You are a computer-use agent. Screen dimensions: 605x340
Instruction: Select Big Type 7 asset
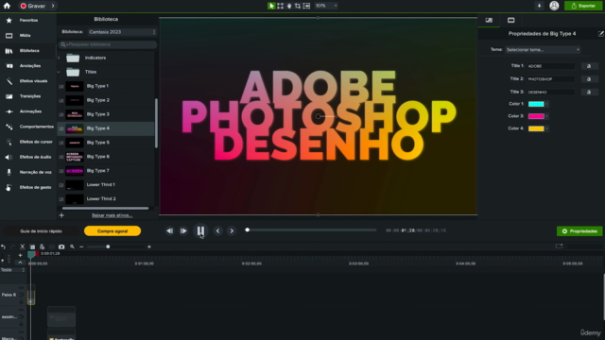[x=106, y=171]
